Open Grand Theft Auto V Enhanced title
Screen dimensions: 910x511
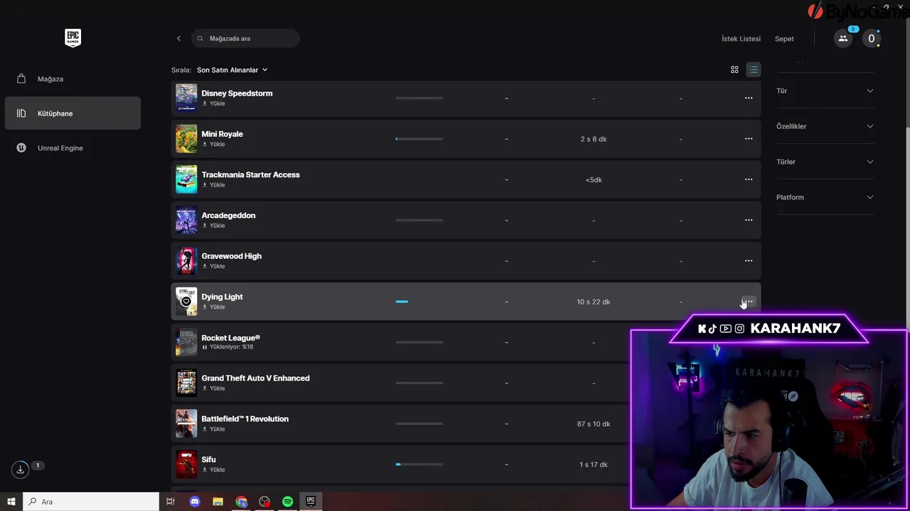(255, 378)
